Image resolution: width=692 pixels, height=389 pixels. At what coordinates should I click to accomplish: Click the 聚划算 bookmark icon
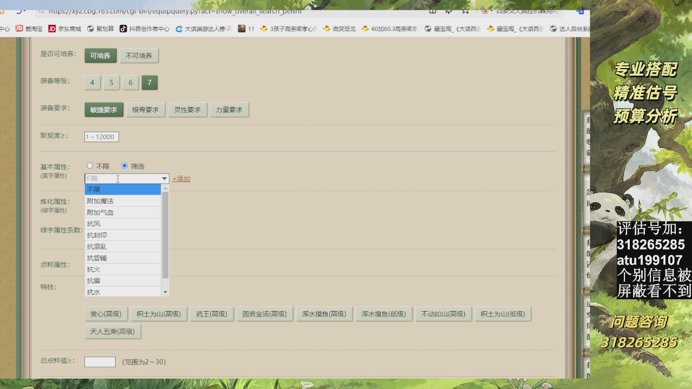91,29
